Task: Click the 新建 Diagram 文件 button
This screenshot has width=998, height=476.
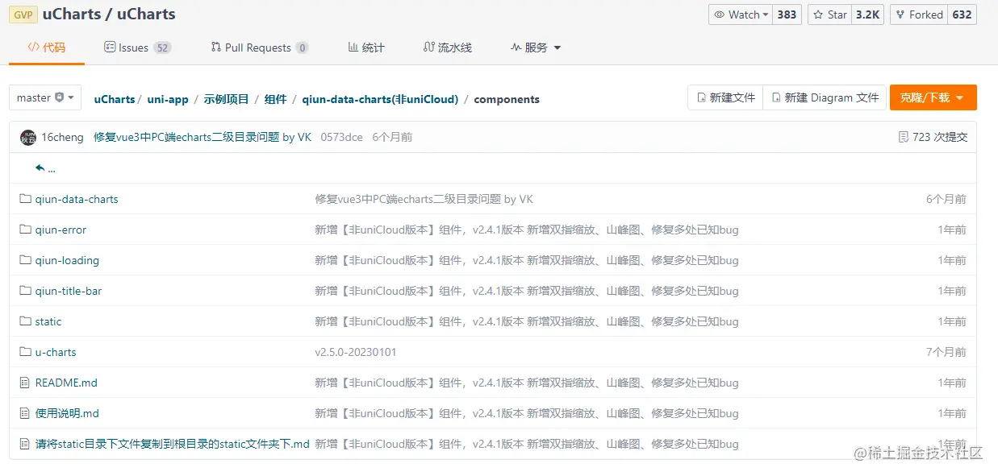Action: pos(825,97)
